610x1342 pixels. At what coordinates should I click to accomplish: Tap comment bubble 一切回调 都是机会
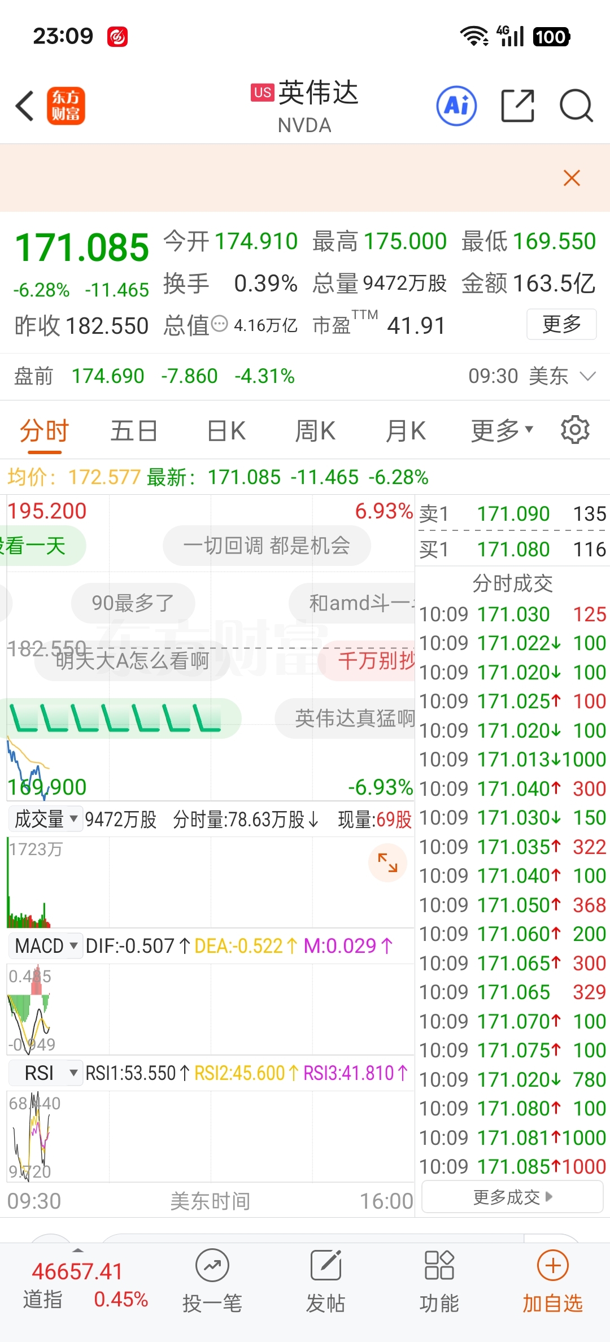tap(267, 546)
